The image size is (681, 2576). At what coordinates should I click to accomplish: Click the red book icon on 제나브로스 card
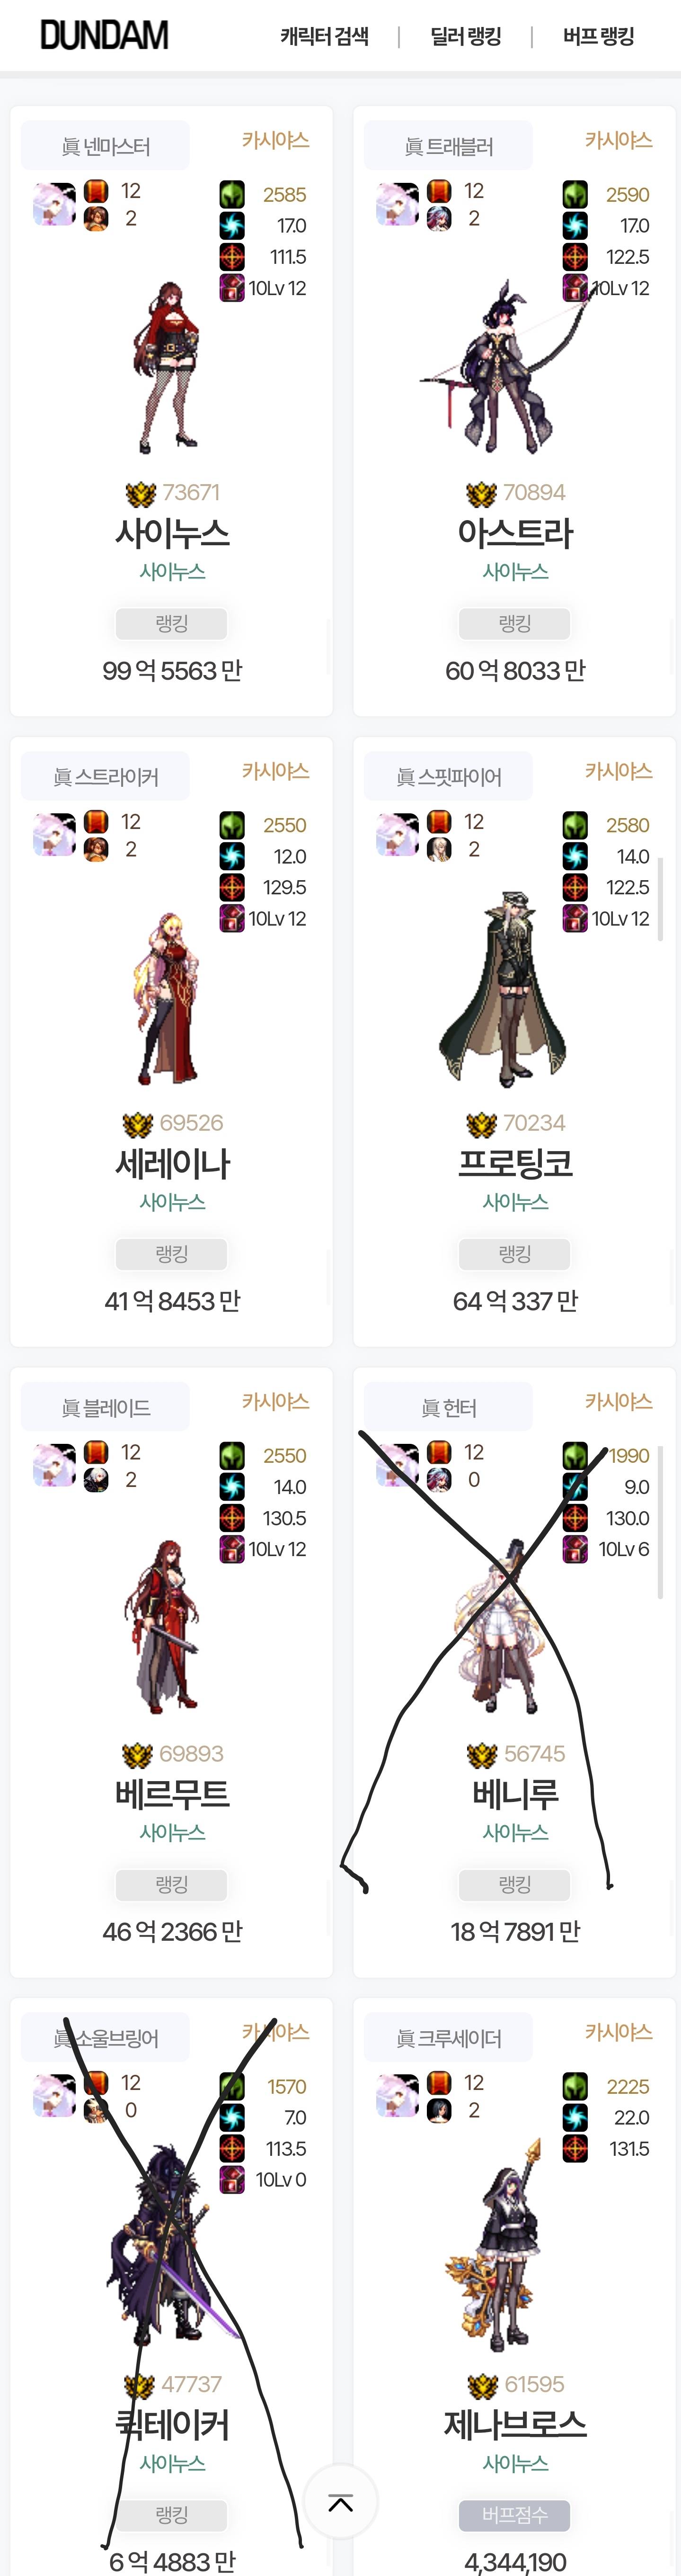(x=439, y=2082)
